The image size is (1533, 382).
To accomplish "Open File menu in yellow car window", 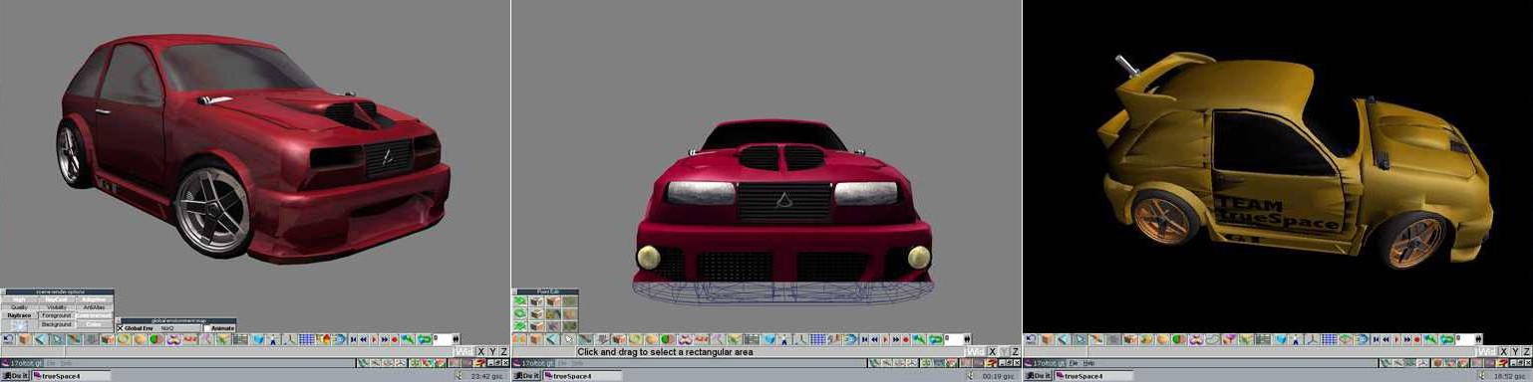I will pyautogui.click(x=1073, y=363).
